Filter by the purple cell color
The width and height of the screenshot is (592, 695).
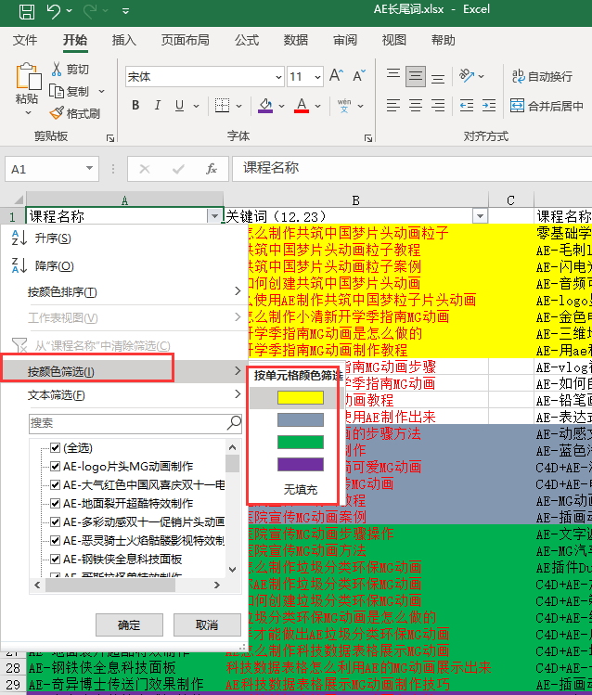coord(301,465)
